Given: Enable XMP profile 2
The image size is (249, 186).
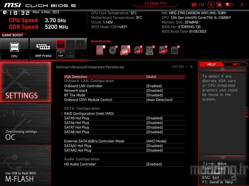Looking at the screenshot, I should [x=70, y=44].
